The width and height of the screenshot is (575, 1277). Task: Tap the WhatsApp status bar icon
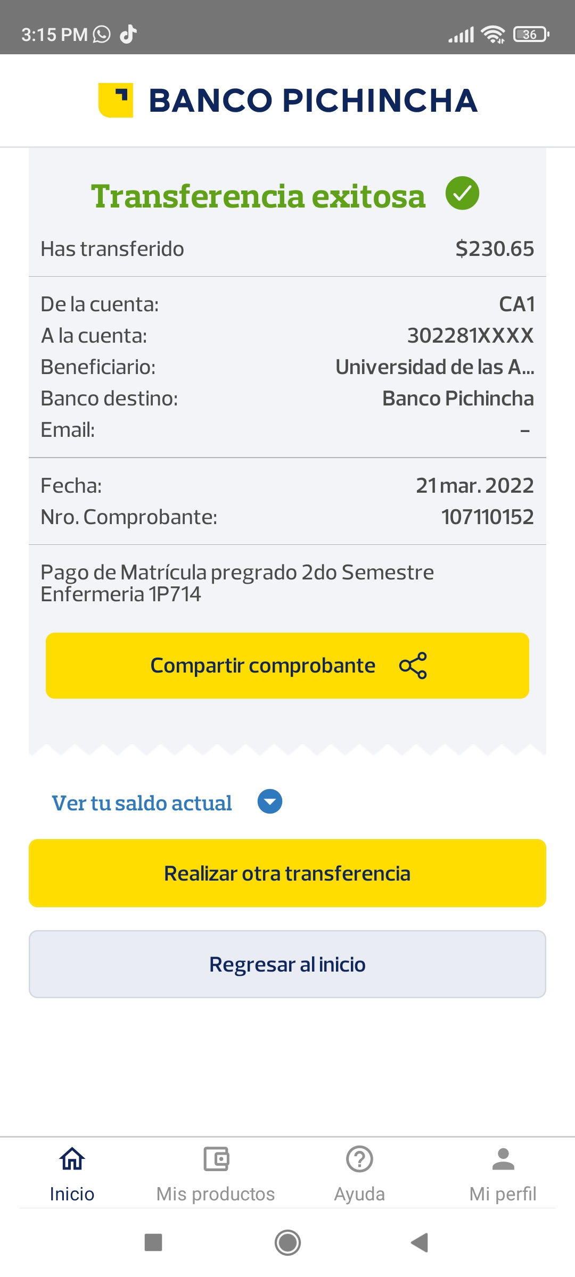102,35
